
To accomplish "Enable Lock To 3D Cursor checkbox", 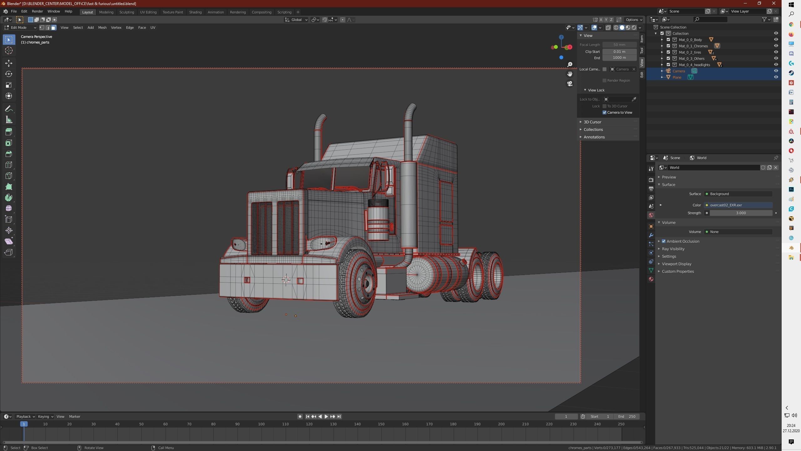I will 605,106.
